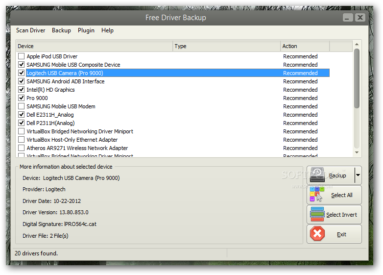Select the Logitech USB Camera (Pro 9000) row
383x275 pixels.
(x=178, y=73)
